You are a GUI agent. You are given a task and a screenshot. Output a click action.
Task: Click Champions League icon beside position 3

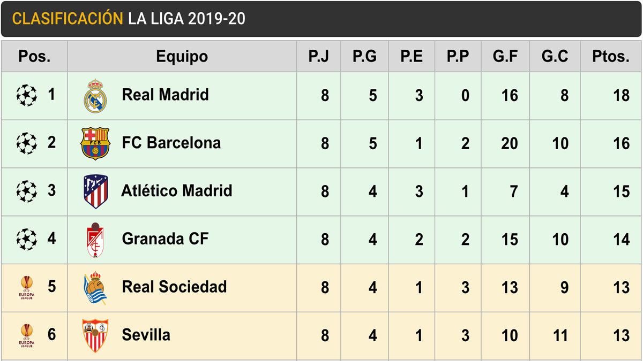coord(27,191)
